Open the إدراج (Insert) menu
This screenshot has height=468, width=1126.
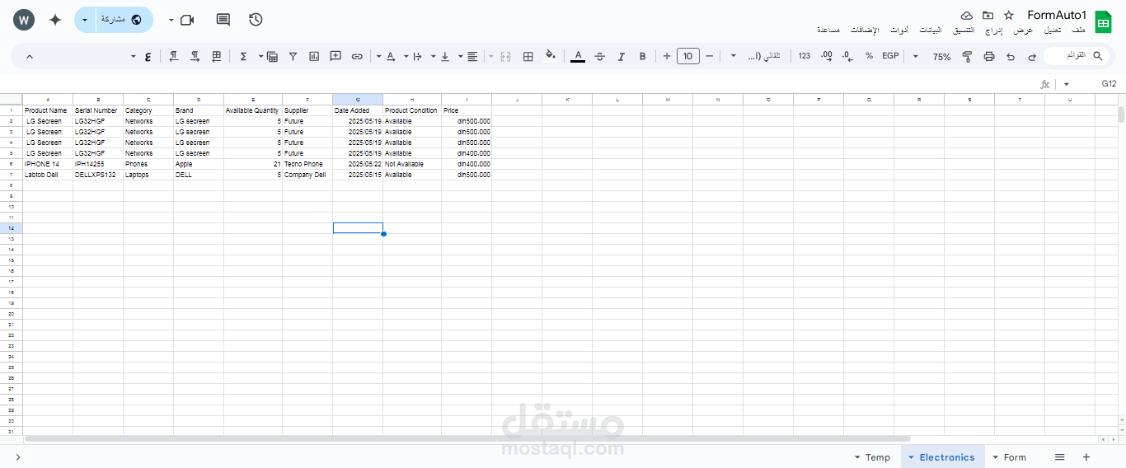pos(995,30)
